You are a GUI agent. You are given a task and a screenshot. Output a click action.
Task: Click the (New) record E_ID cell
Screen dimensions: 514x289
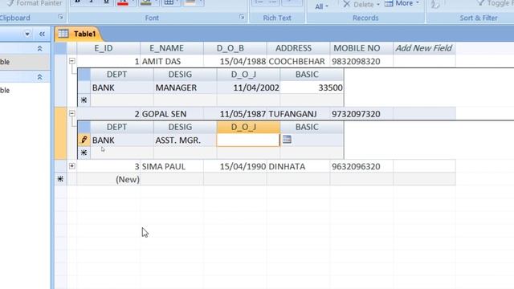(108, 179)
